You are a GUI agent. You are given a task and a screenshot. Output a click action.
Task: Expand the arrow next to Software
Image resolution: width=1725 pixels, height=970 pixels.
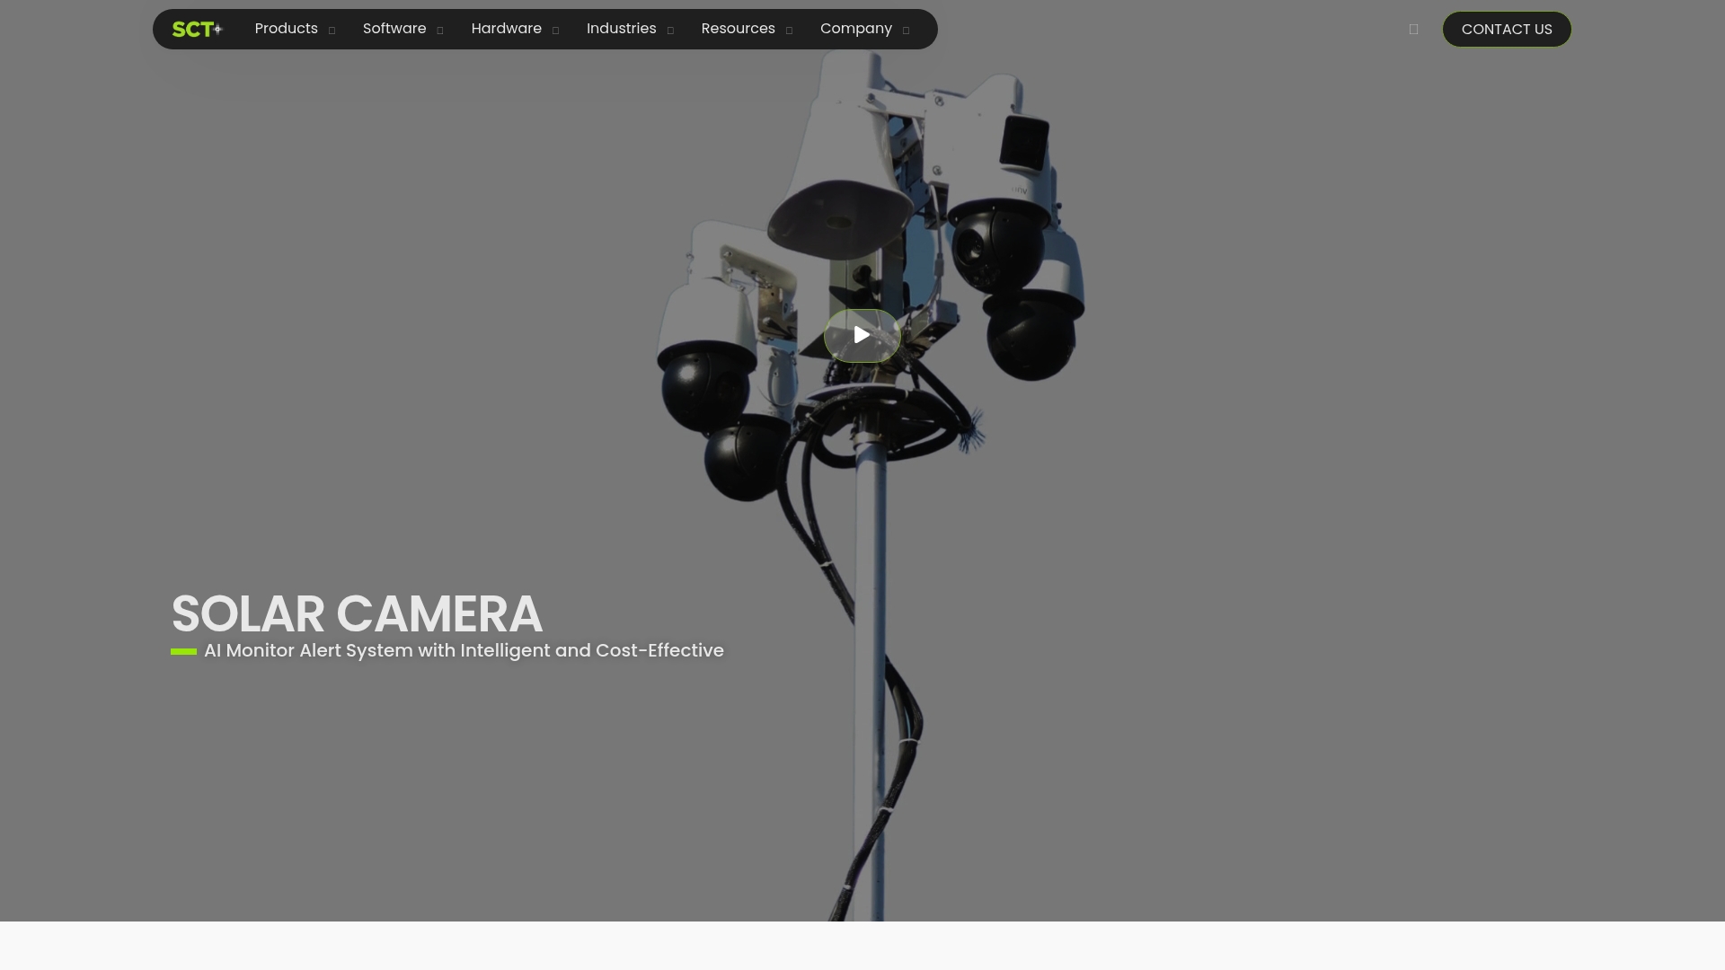point(439,31)
